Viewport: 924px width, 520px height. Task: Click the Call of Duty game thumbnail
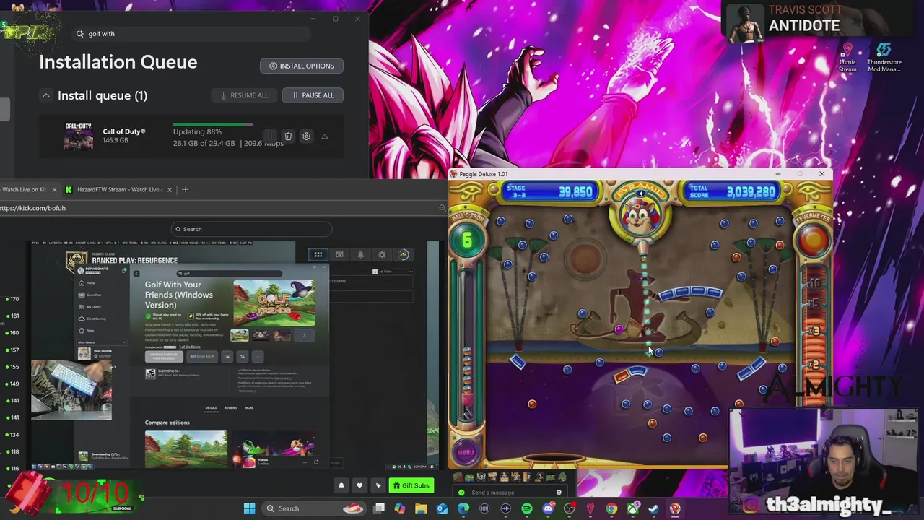78,136
